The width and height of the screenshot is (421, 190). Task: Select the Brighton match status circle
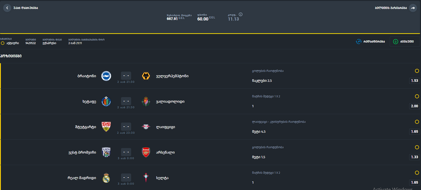pos(417,71)
